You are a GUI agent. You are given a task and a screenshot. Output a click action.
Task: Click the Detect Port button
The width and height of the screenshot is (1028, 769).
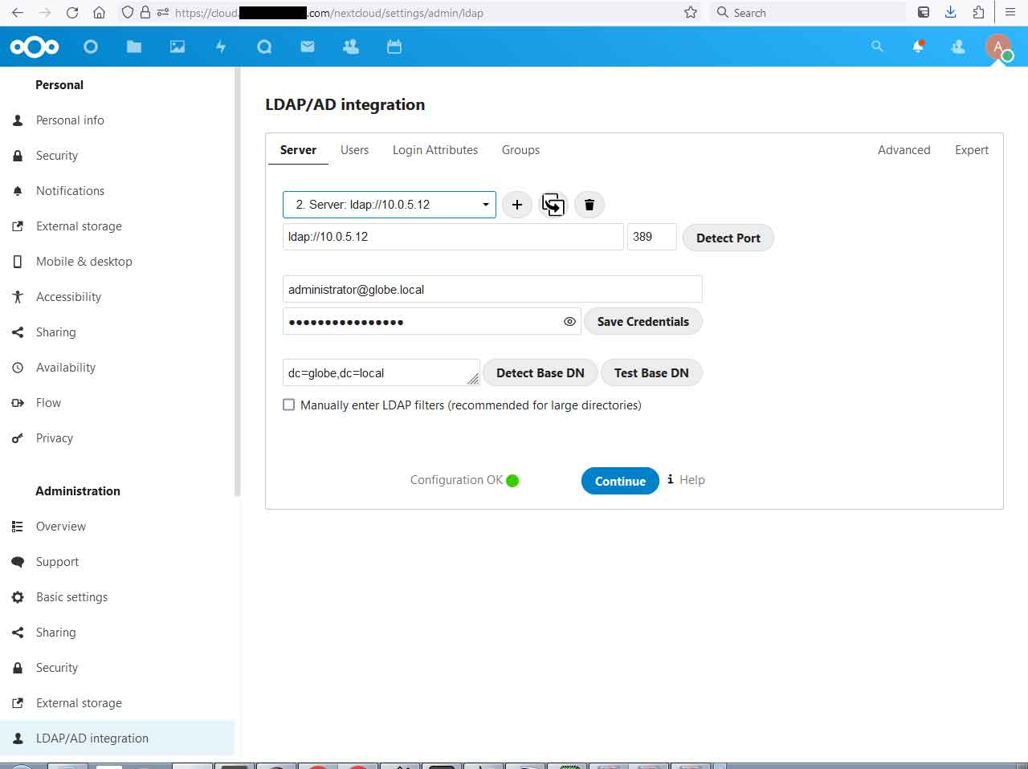(728, 238)
